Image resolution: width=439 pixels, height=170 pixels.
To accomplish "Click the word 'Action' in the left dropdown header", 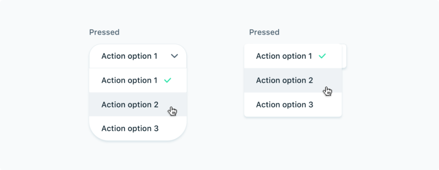I will point(113,56).
